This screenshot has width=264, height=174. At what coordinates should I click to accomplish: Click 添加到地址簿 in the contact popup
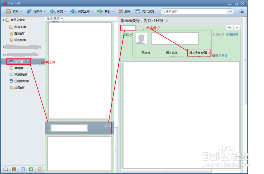[x=198, y=53]
